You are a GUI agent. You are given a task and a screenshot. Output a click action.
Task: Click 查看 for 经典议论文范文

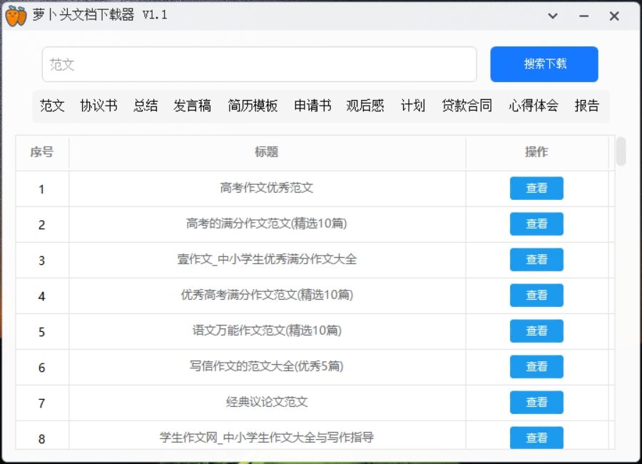pos(536,402)
